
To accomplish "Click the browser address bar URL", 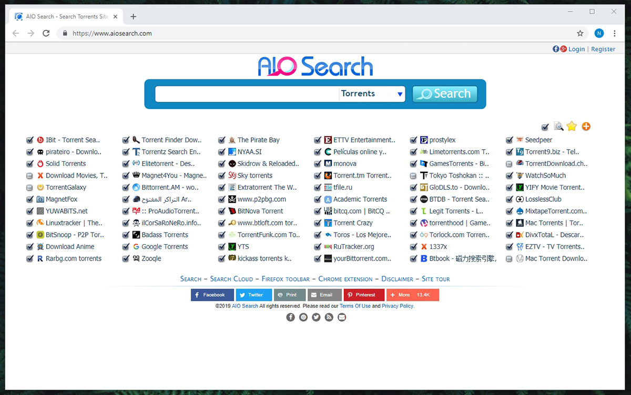I will (x=112, y=33).
